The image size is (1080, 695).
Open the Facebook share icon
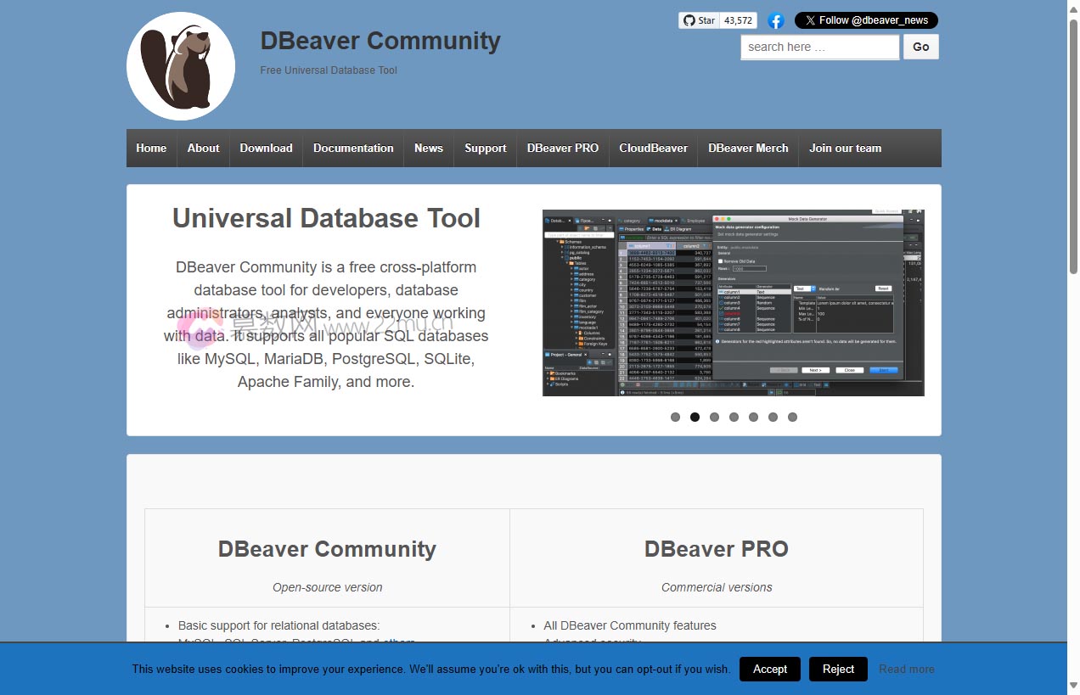775,20
